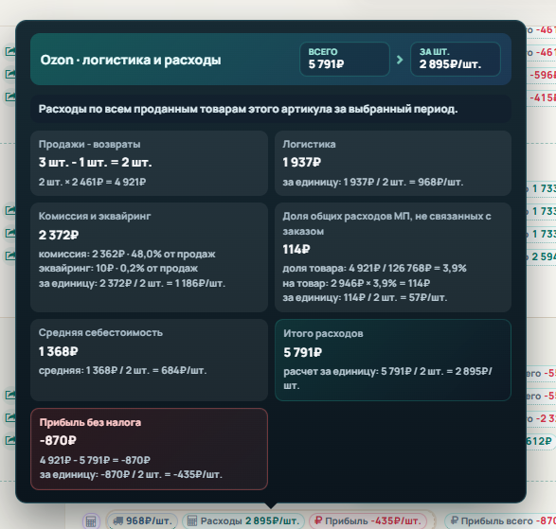The height and width of the screenshot is (529, 556).
Task: Click the 2 372₽ commission total
Action: point(59,235)
